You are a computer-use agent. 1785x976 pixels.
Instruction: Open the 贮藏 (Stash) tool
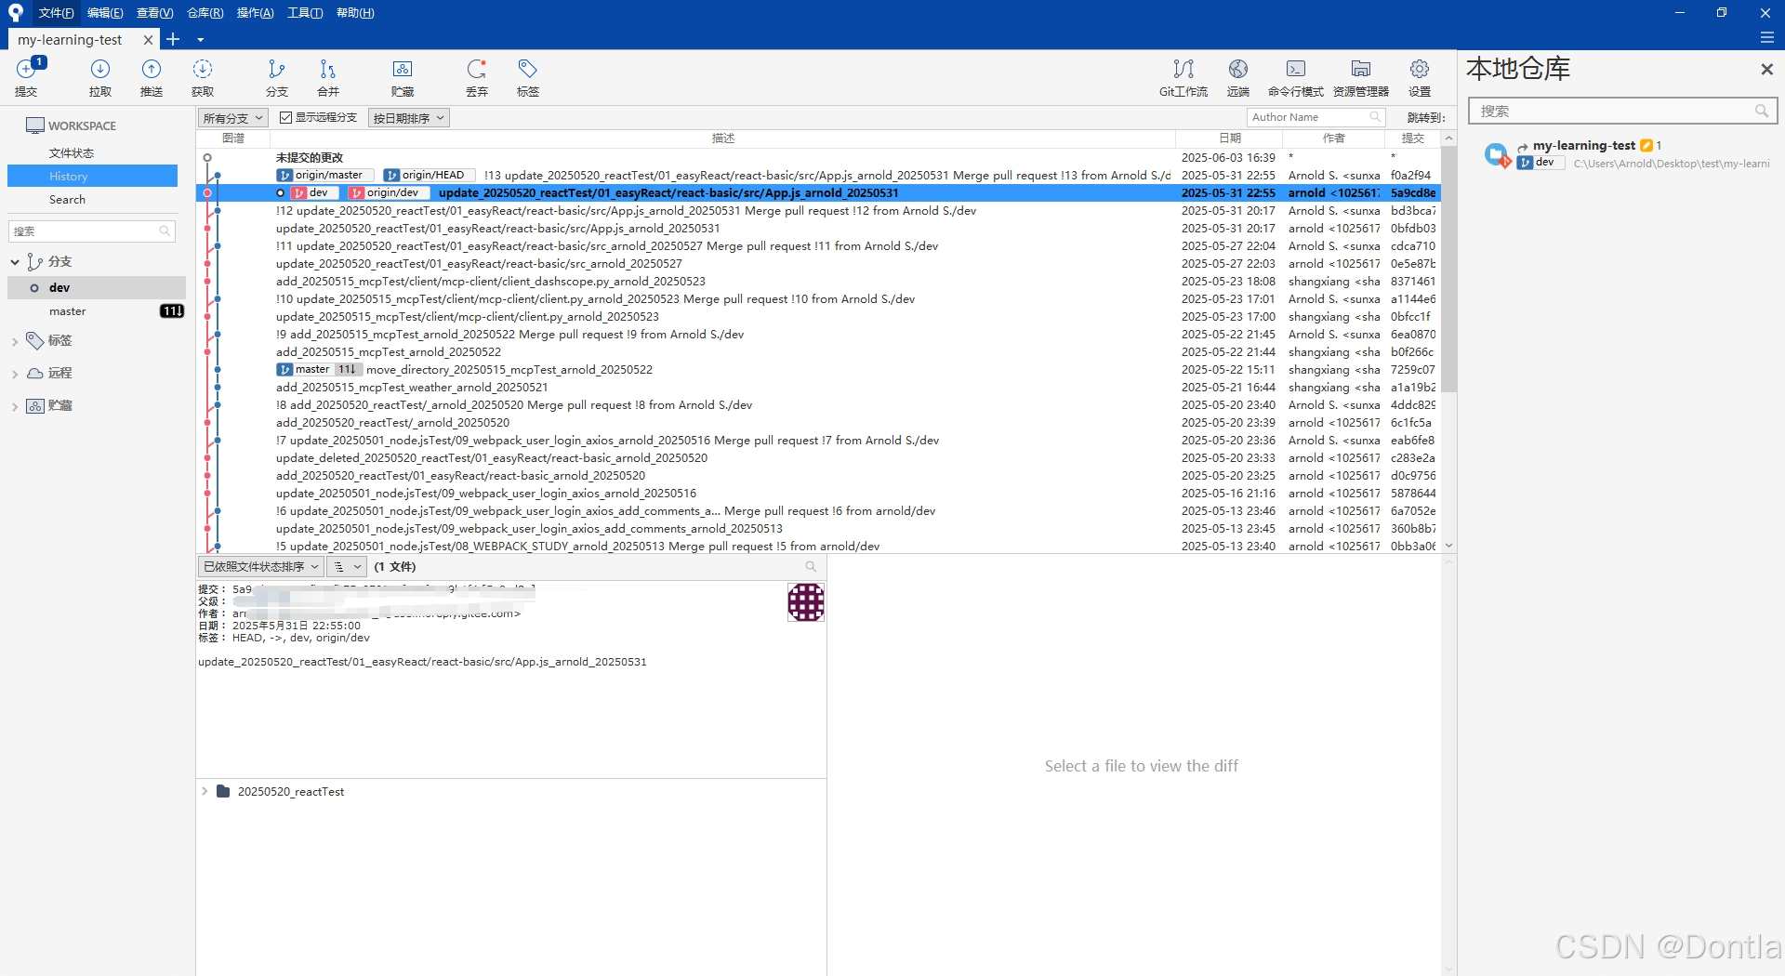point(402,77)
